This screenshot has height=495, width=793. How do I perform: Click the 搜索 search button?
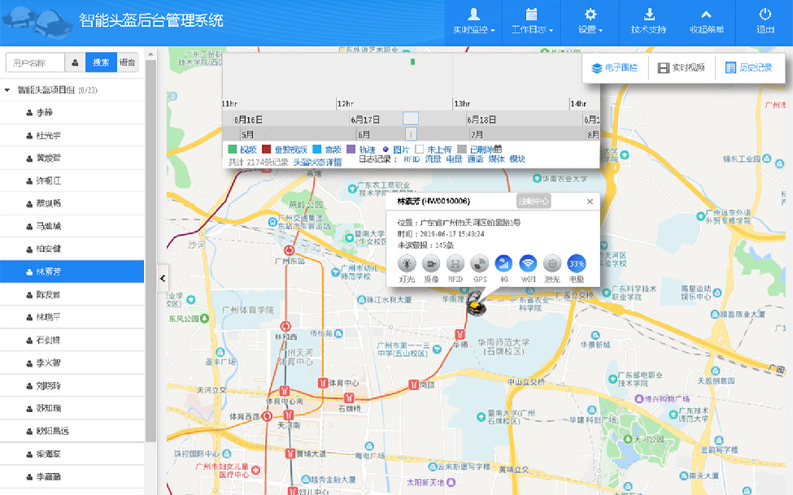(x=101, y=63)
